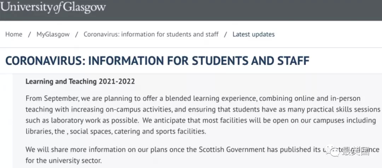Click the University of Glasgow logo

pos(53,7)
